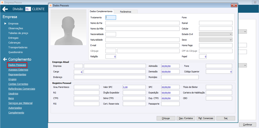Open the Bens link

pyautogui.click(x=11, y=98)
